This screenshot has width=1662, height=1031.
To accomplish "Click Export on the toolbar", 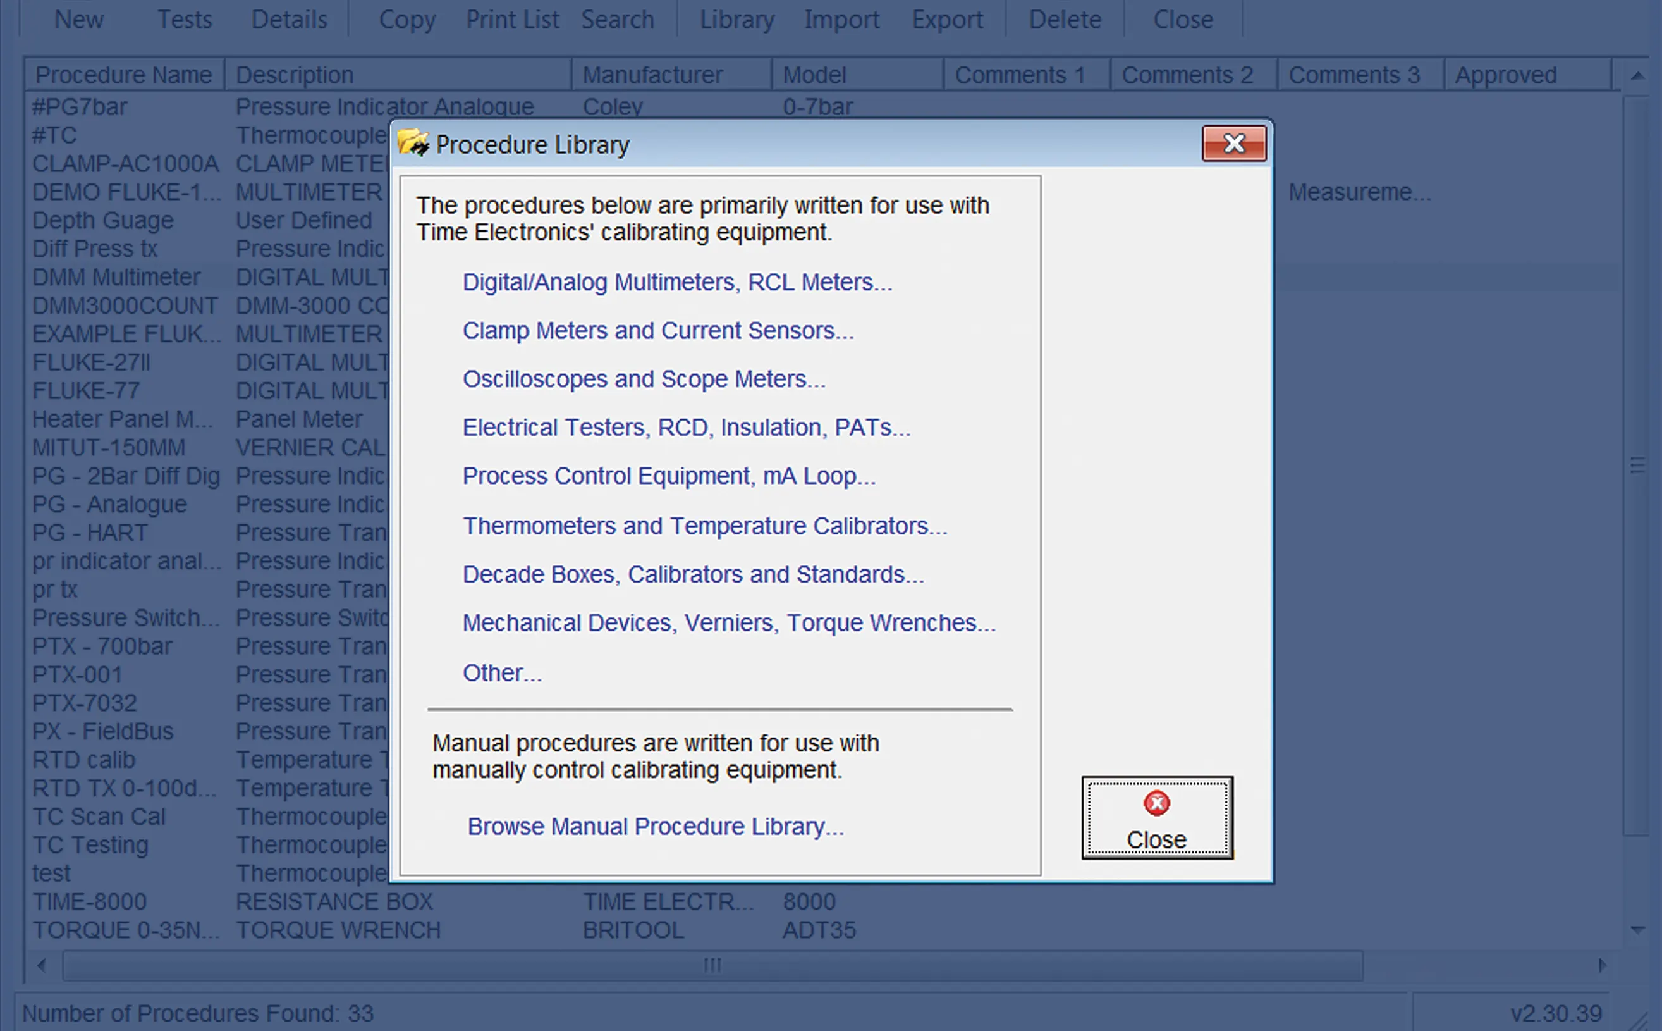I will click(947, 19).
